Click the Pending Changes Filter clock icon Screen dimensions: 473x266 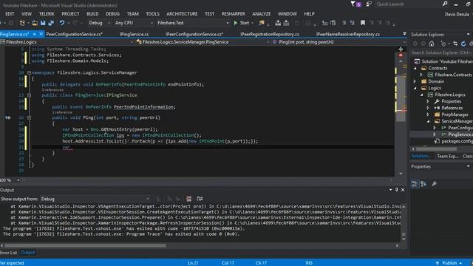coord(443,44)
